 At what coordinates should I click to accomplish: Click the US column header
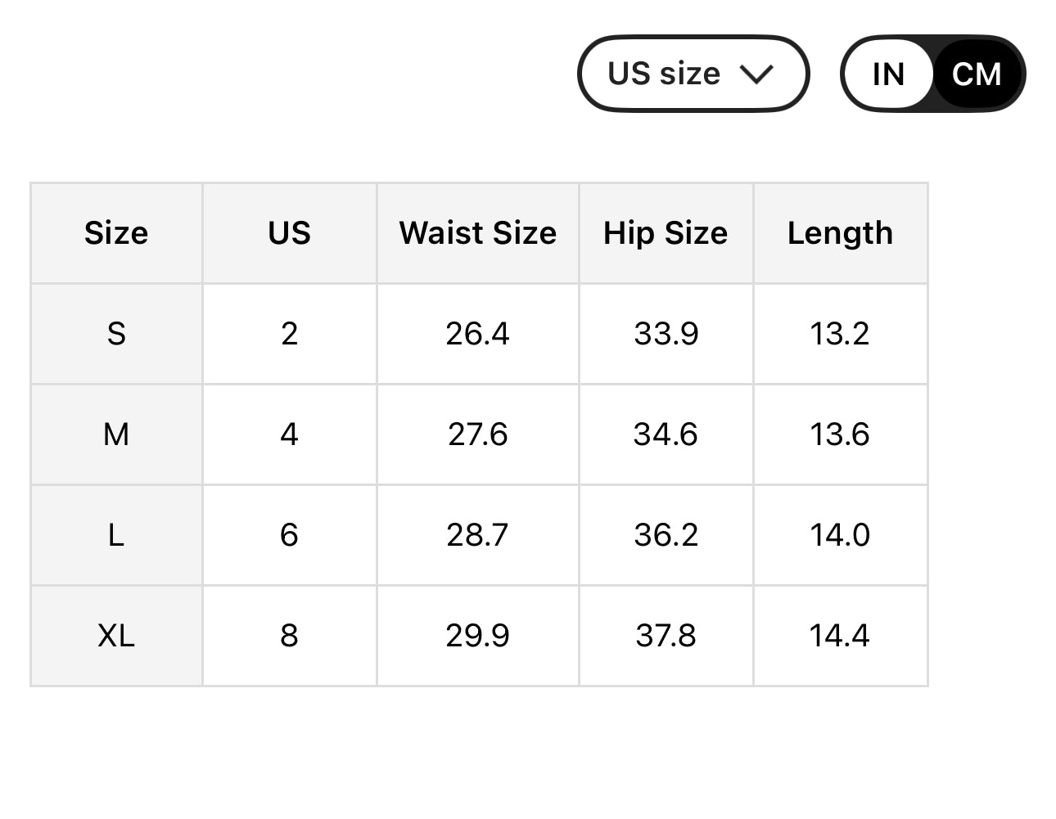click(289, 233)
